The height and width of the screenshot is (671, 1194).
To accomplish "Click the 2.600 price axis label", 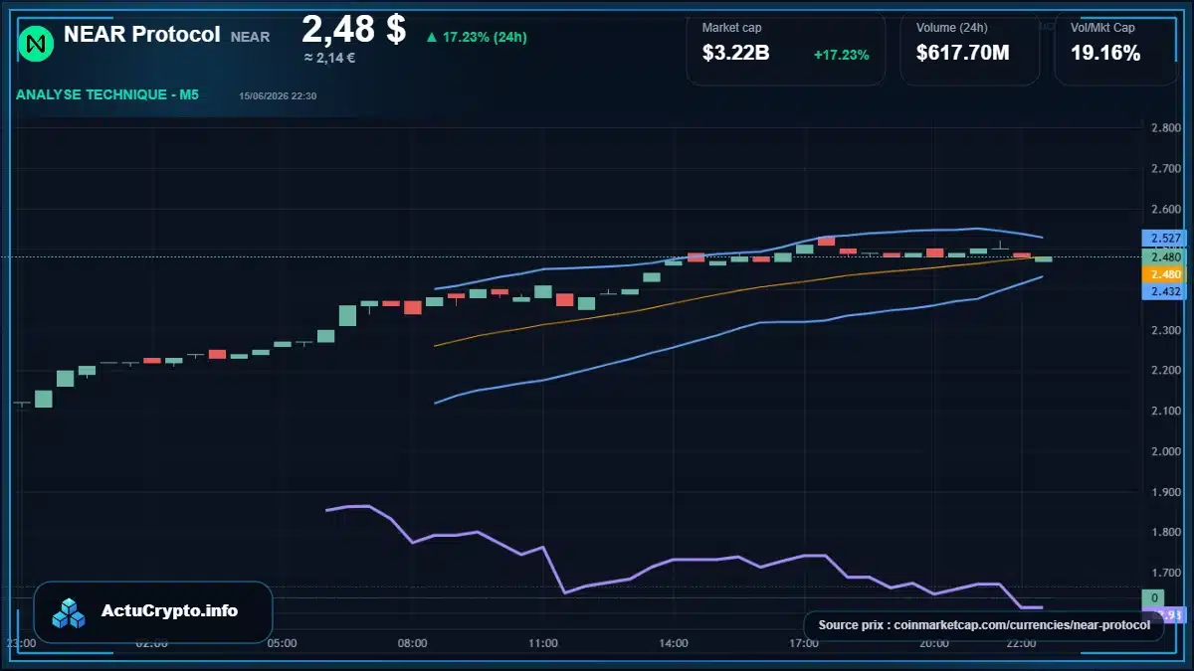I will pyautogui.click(x=1164, y=210).
